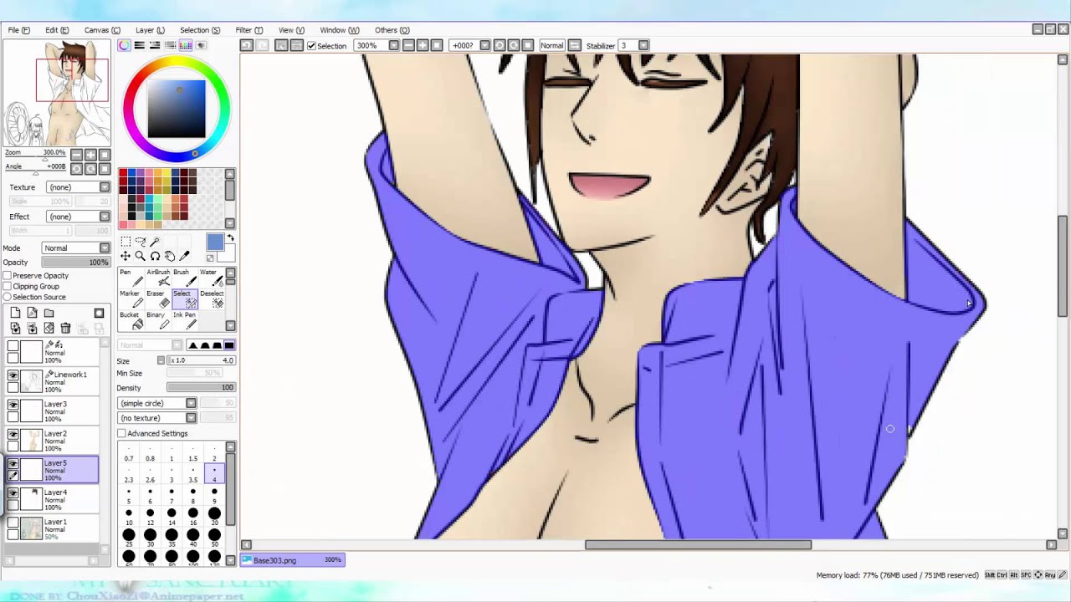This screenshot has height=602, width=1071.
Task: Hide Layer2 using its eye icon
Action: (13, 435)
